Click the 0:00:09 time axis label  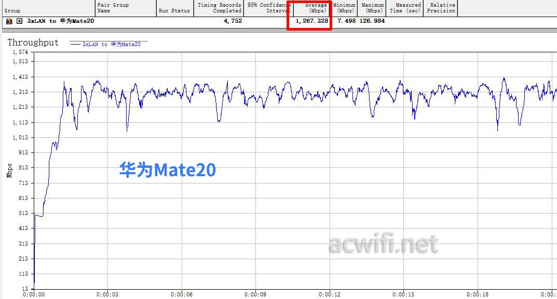coord(255,294)
